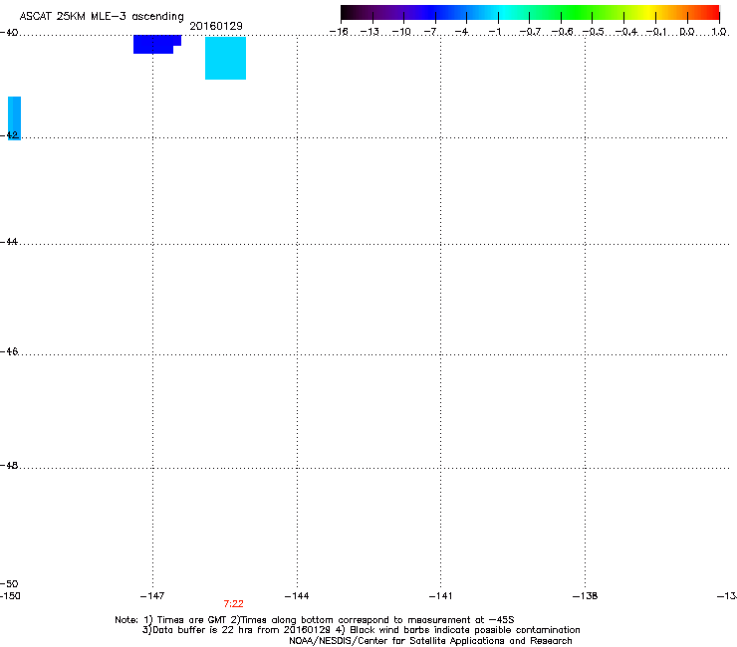The width and height of the screenshot is (737, 647).
Task: Click the latitude axis label "-50"
Action: coord(9,584)
